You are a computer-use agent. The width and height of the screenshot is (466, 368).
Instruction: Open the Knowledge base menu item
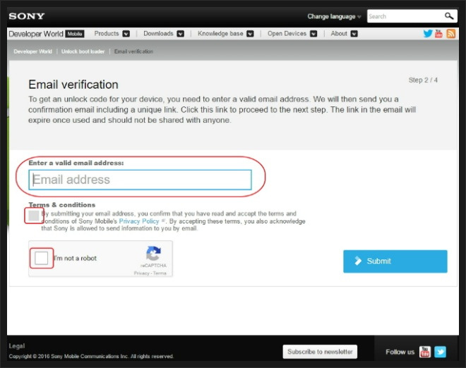[x=220, y=34]
